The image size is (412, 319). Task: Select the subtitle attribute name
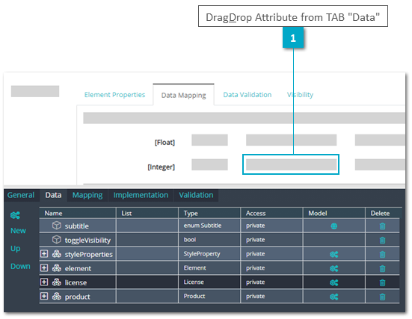coord(77,226)
